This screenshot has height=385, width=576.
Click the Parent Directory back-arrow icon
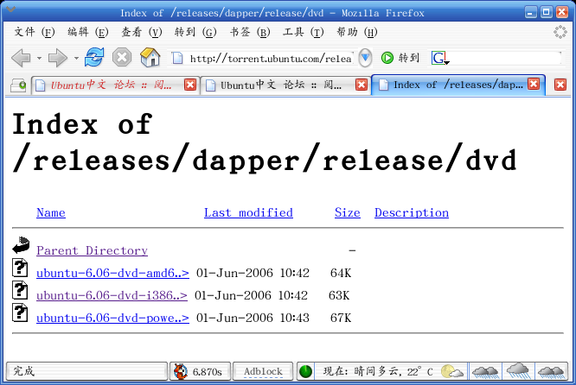21,245
